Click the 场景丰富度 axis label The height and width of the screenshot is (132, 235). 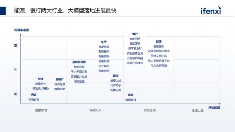point(22,30)
